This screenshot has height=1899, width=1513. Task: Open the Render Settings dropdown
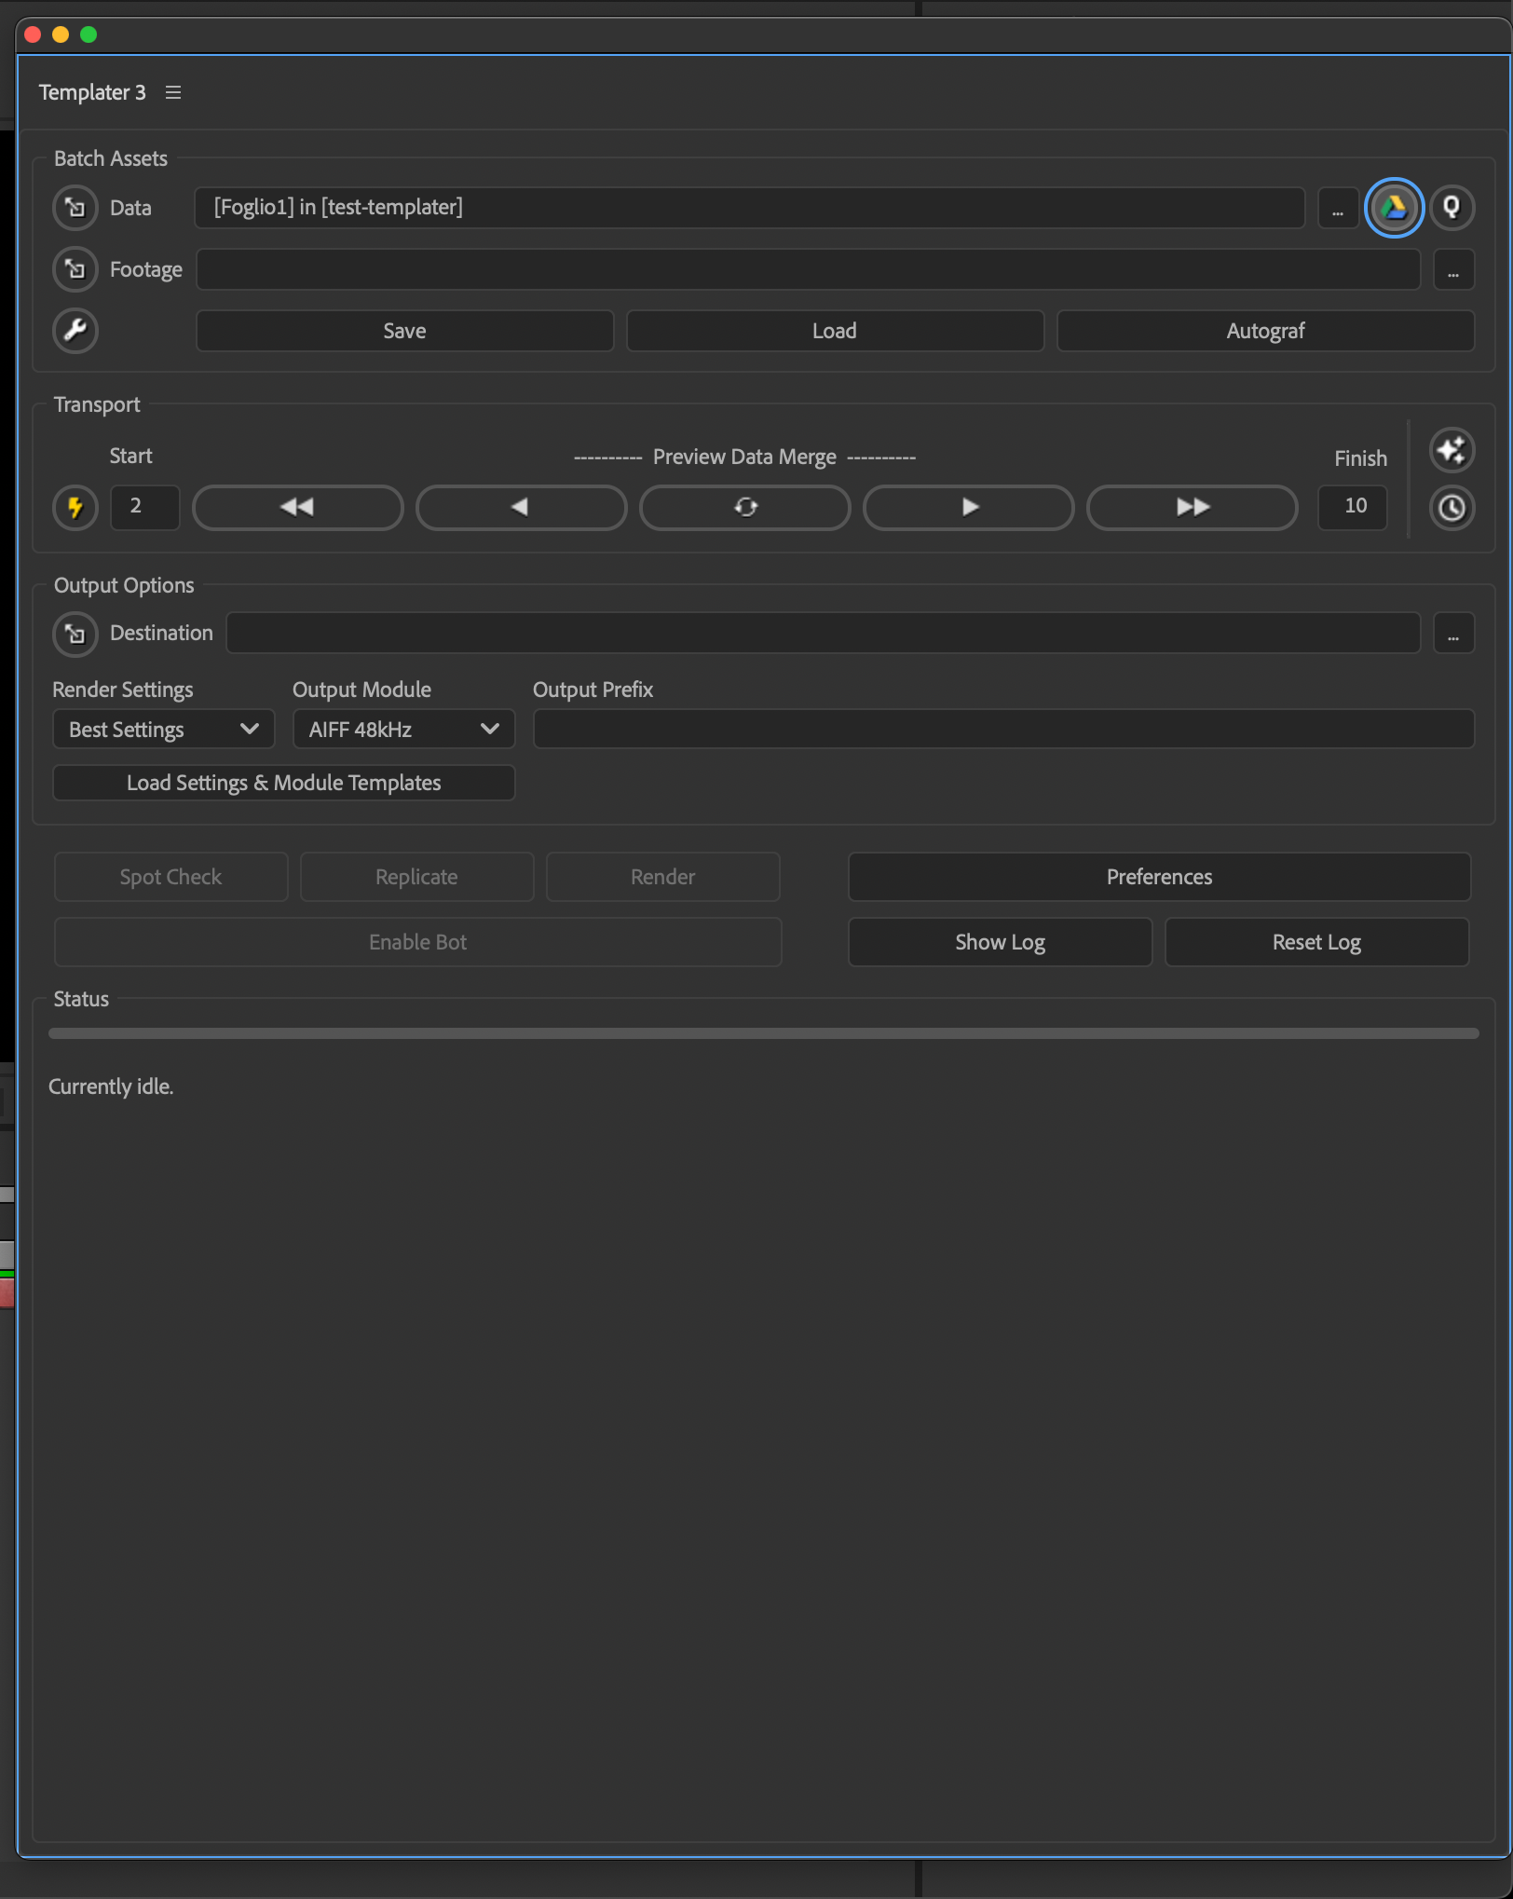[x=164, y=730]
